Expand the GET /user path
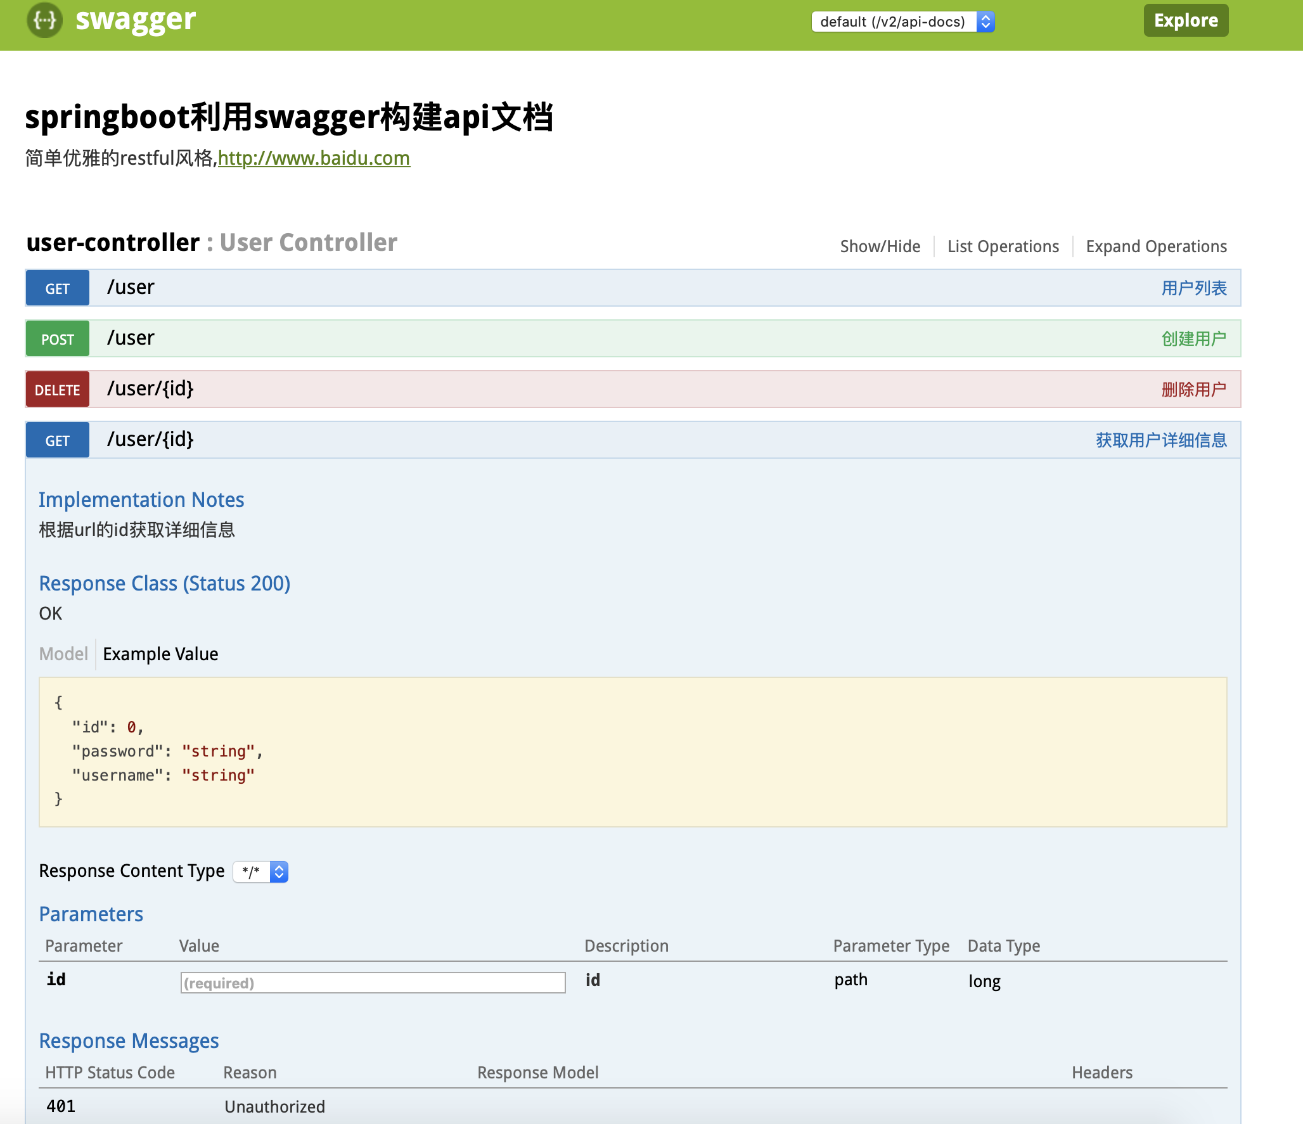The width and height of the screenshot is (1303, 1124). [x=131, y=288]
